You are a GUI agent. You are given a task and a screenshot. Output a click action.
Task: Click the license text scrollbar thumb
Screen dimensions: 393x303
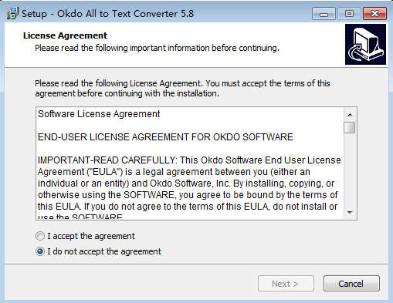350,127
